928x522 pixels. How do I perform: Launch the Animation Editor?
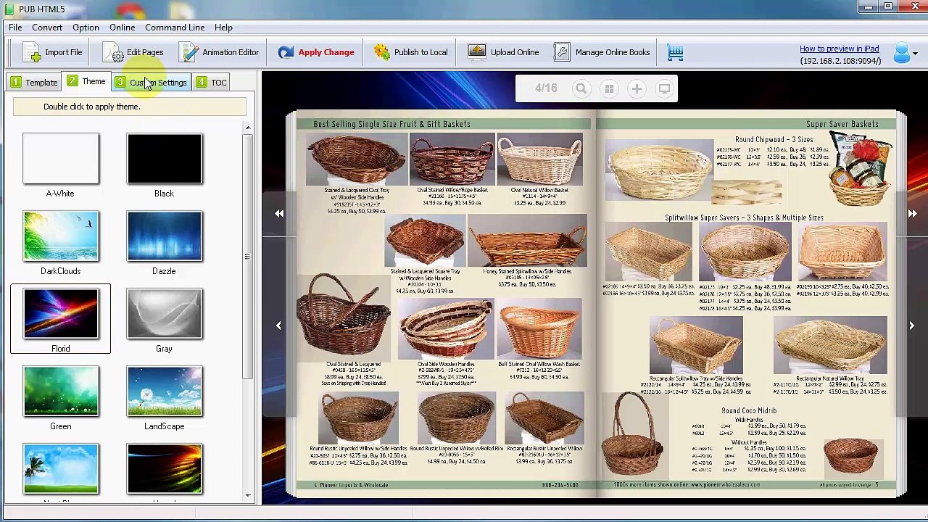pyautogui.click(x=220, y=52)
